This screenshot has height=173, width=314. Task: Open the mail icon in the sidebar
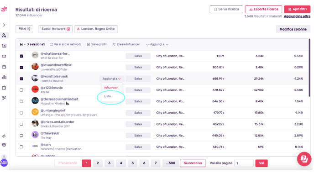(x=4, y=56)
